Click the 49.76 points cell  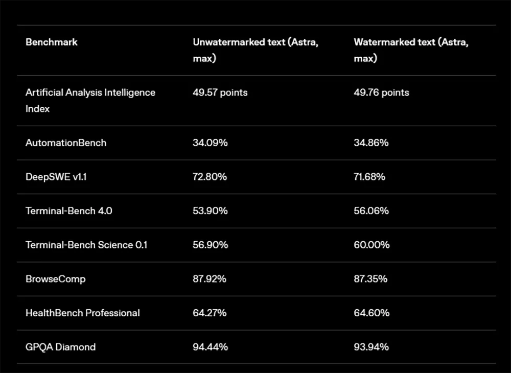click(381, 92)
